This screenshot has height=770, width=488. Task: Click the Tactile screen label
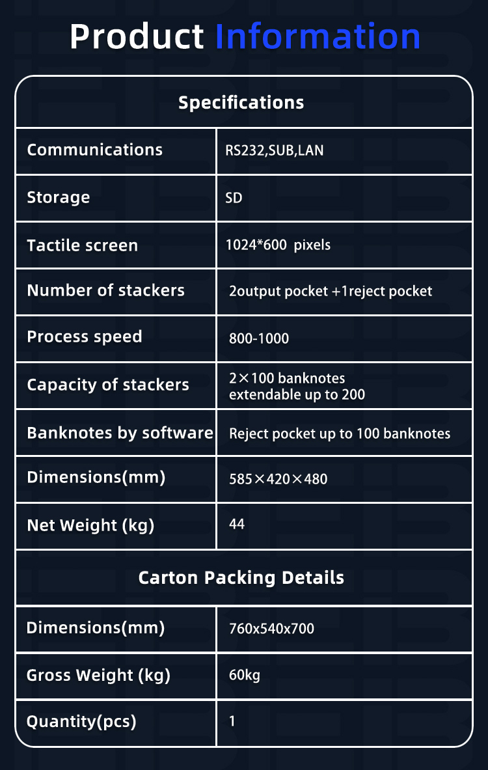[83, 245]
